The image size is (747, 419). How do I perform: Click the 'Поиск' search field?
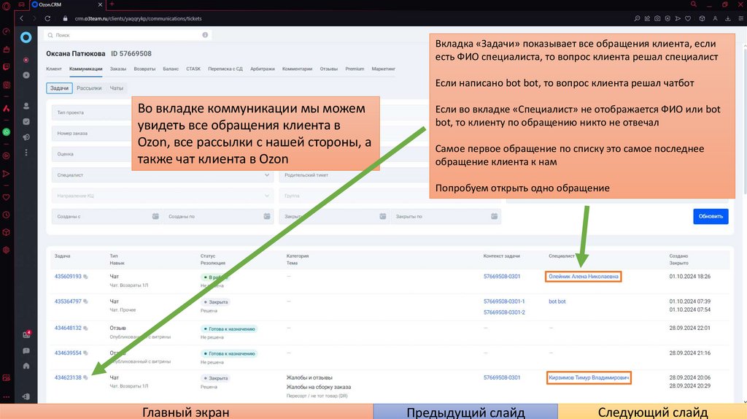pos(128,35)
